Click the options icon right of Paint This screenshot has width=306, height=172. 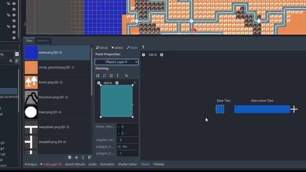tap(143, 47)
